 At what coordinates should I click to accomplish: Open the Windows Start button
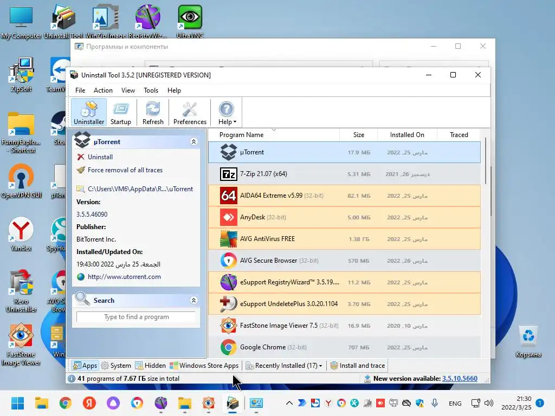tap(17, 403)
